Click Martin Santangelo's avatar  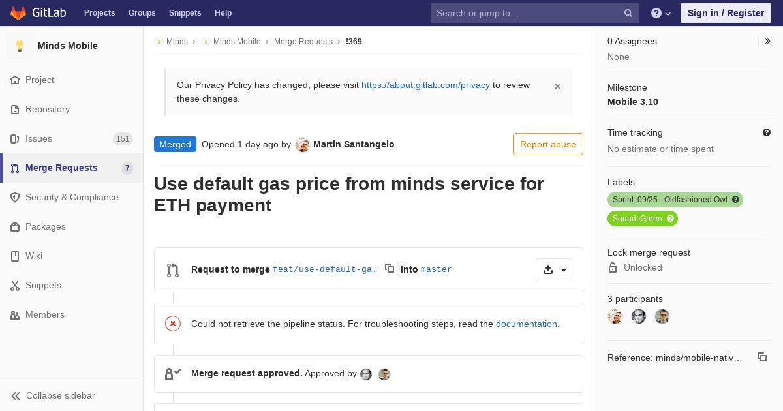click(x=302, y=145)
